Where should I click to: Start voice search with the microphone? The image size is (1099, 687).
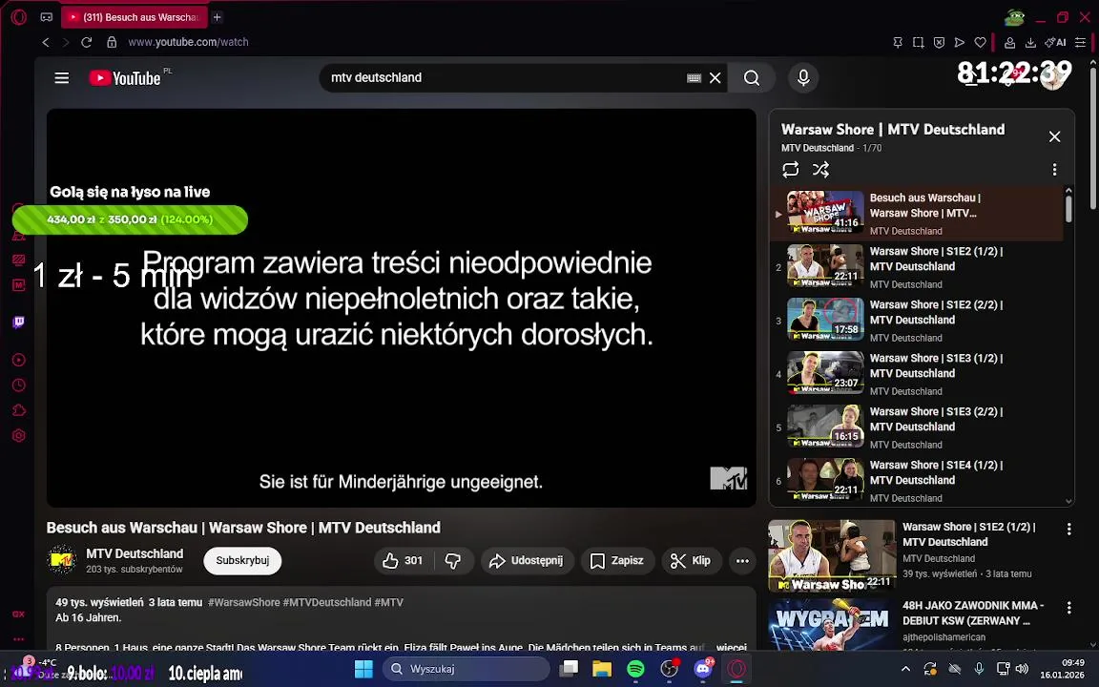(x=803, y=78)
